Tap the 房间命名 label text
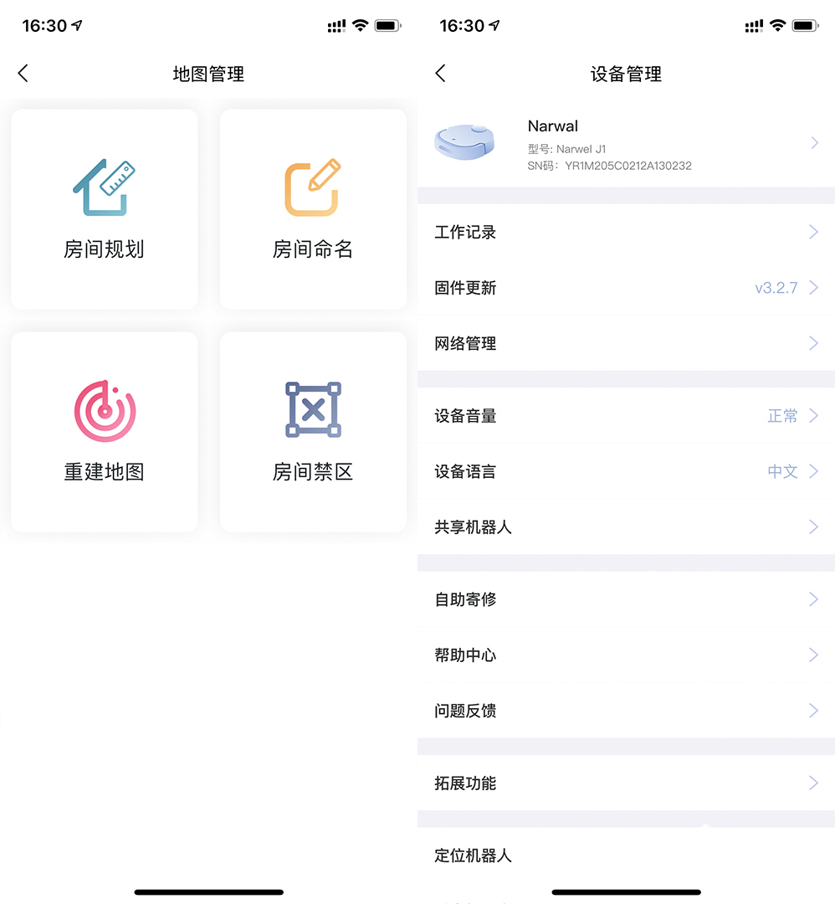The height and width of the screenshot is (904, 835). point(313,249)
